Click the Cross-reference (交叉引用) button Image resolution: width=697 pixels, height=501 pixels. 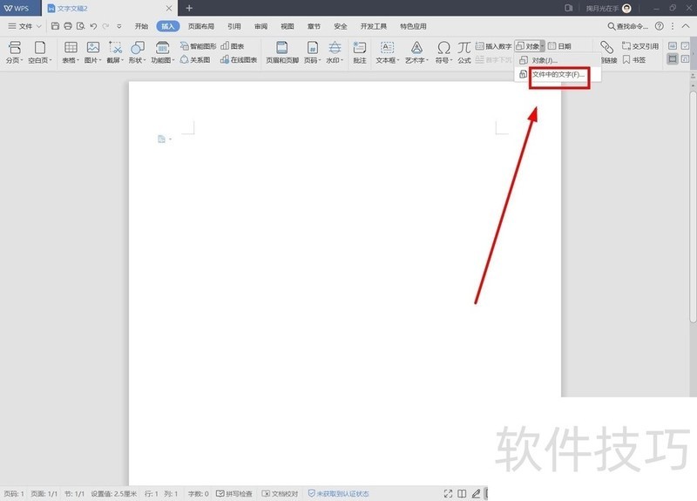pos(640,46)
